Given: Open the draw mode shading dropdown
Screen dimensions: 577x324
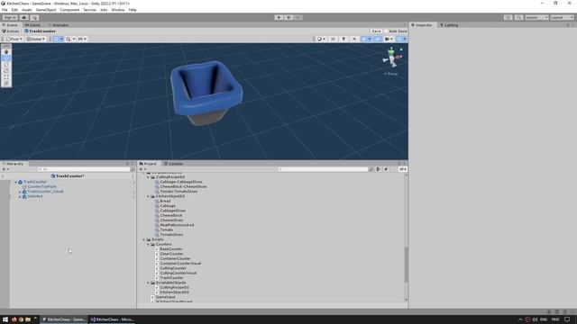Looking at the screenshot, I should 321,39.
